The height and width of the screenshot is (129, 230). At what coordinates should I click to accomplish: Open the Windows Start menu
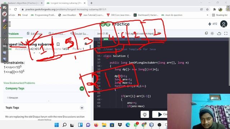point(56,125)
